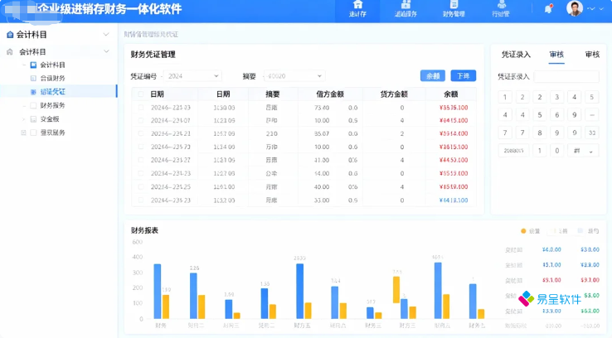612x338 pixels.
Task: Open the 进销财务 module icon
Action: pos(406,5)
